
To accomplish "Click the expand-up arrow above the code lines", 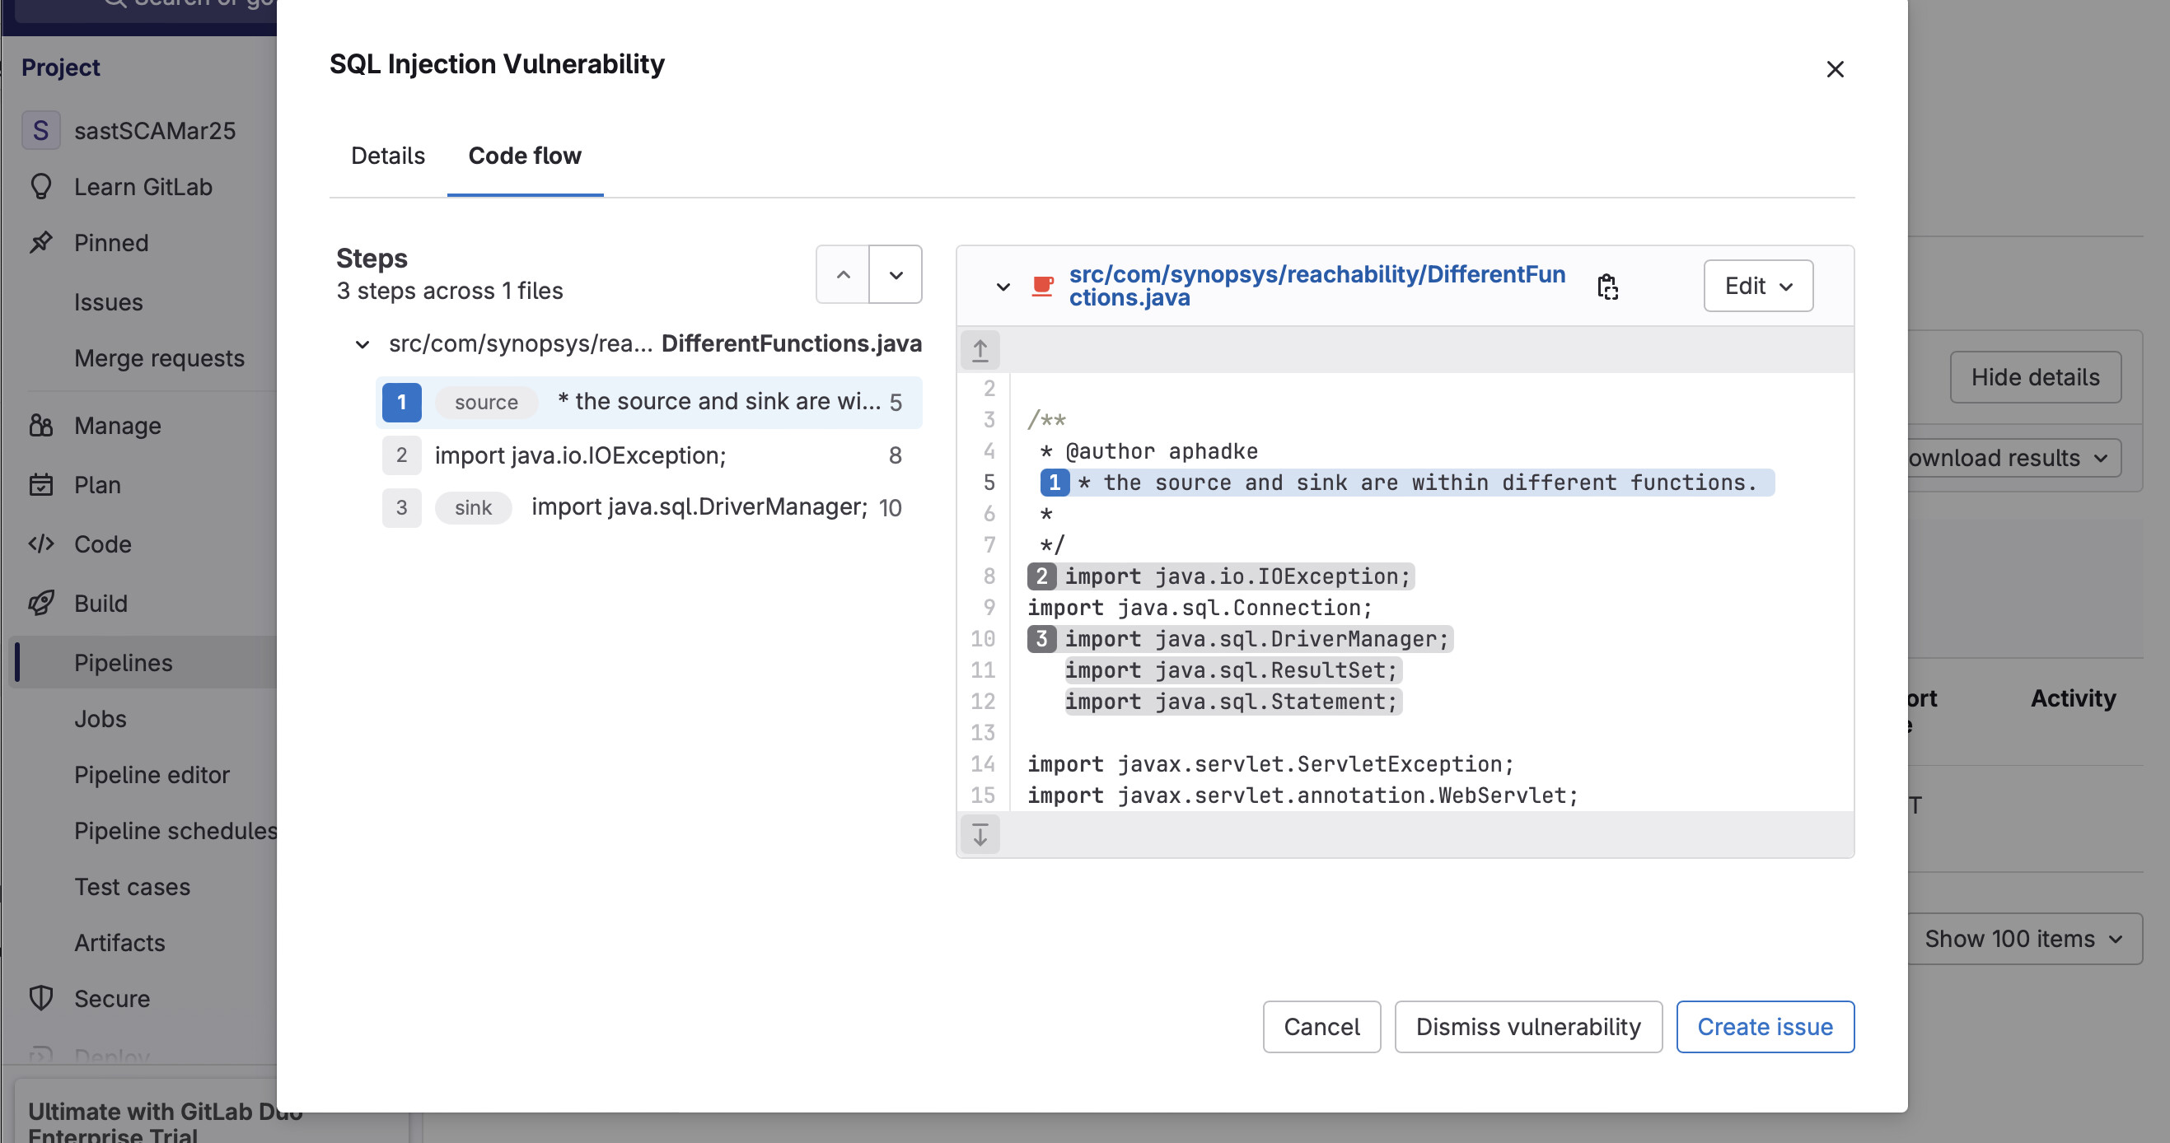I will tap(980, 349).
